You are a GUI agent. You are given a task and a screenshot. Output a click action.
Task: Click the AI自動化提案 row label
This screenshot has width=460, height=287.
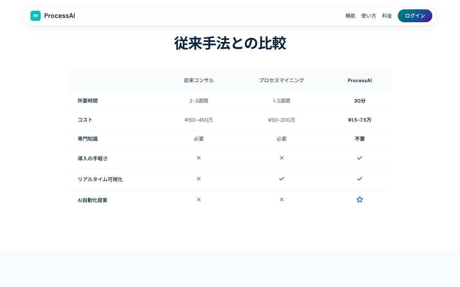pos(93,200)
